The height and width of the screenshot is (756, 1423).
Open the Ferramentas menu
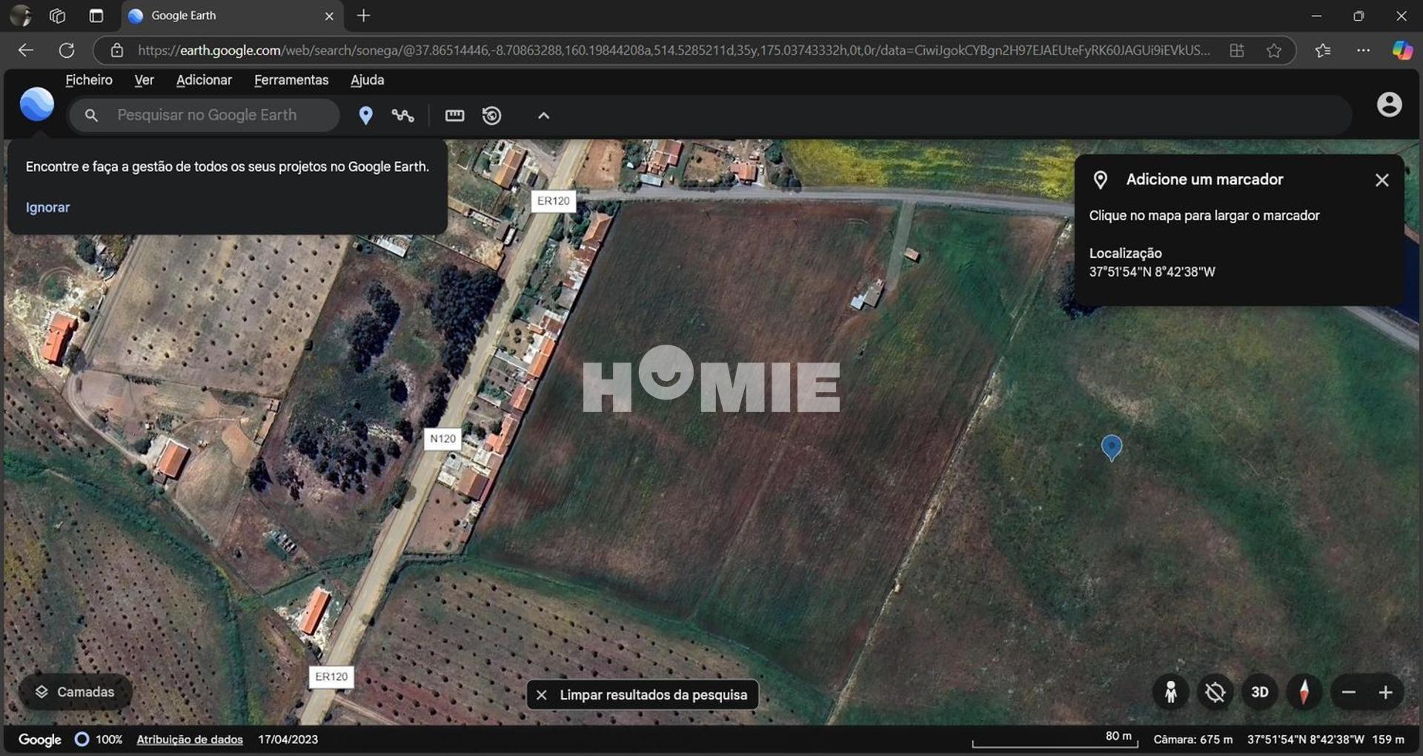pyautogui.click(x=291, y=80)
